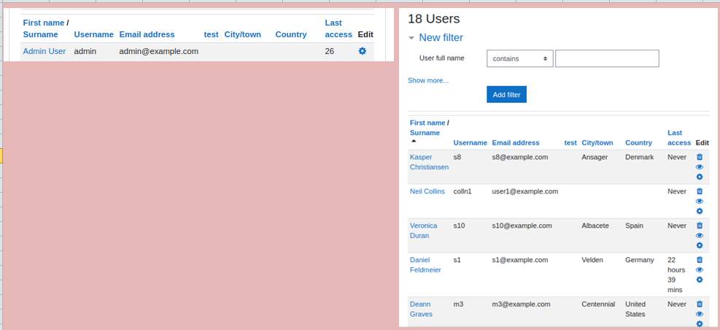Sort by City/town in 18 Users table
Viewport: 720px width, 330px height.
(x=597, y=143)
